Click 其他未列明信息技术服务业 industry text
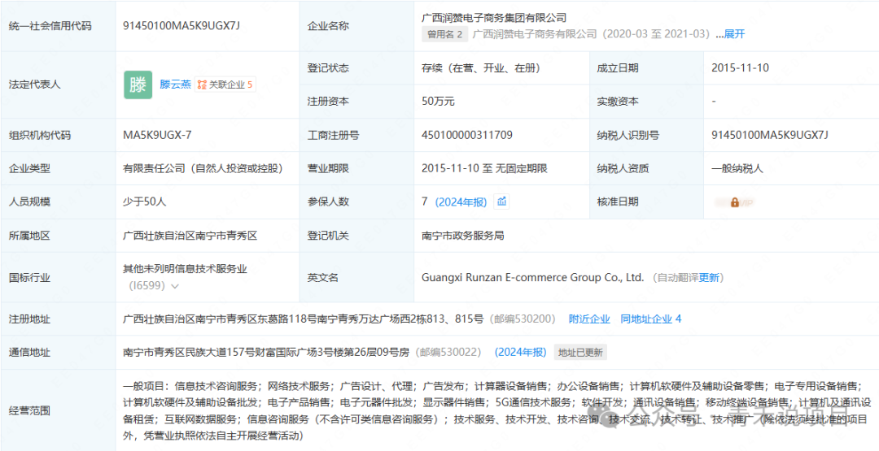Screen dimensions: 879x451 pyautogui.click(x=185, y=269)
